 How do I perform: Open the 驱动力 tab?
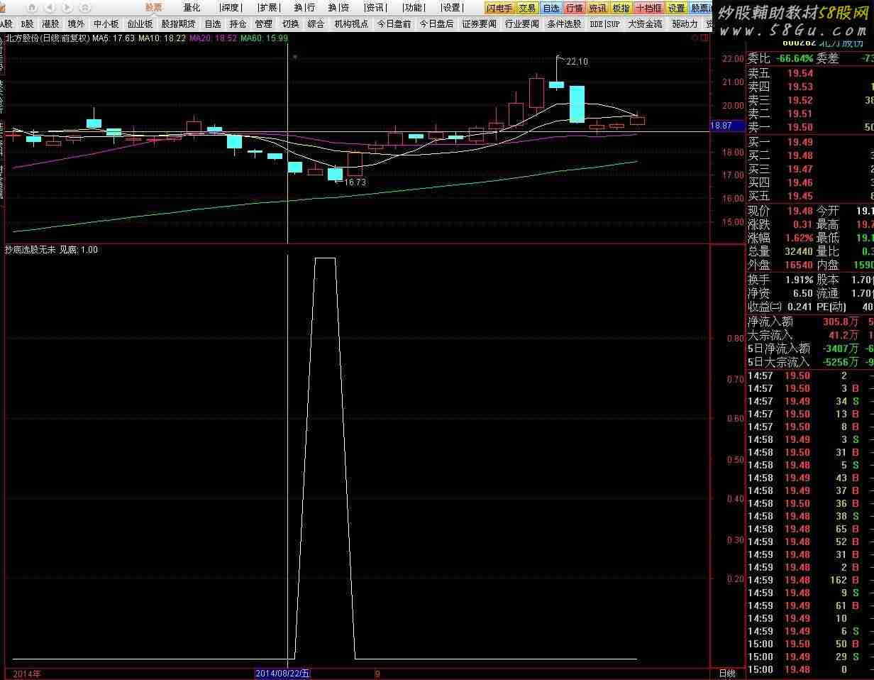coord(685,24)
